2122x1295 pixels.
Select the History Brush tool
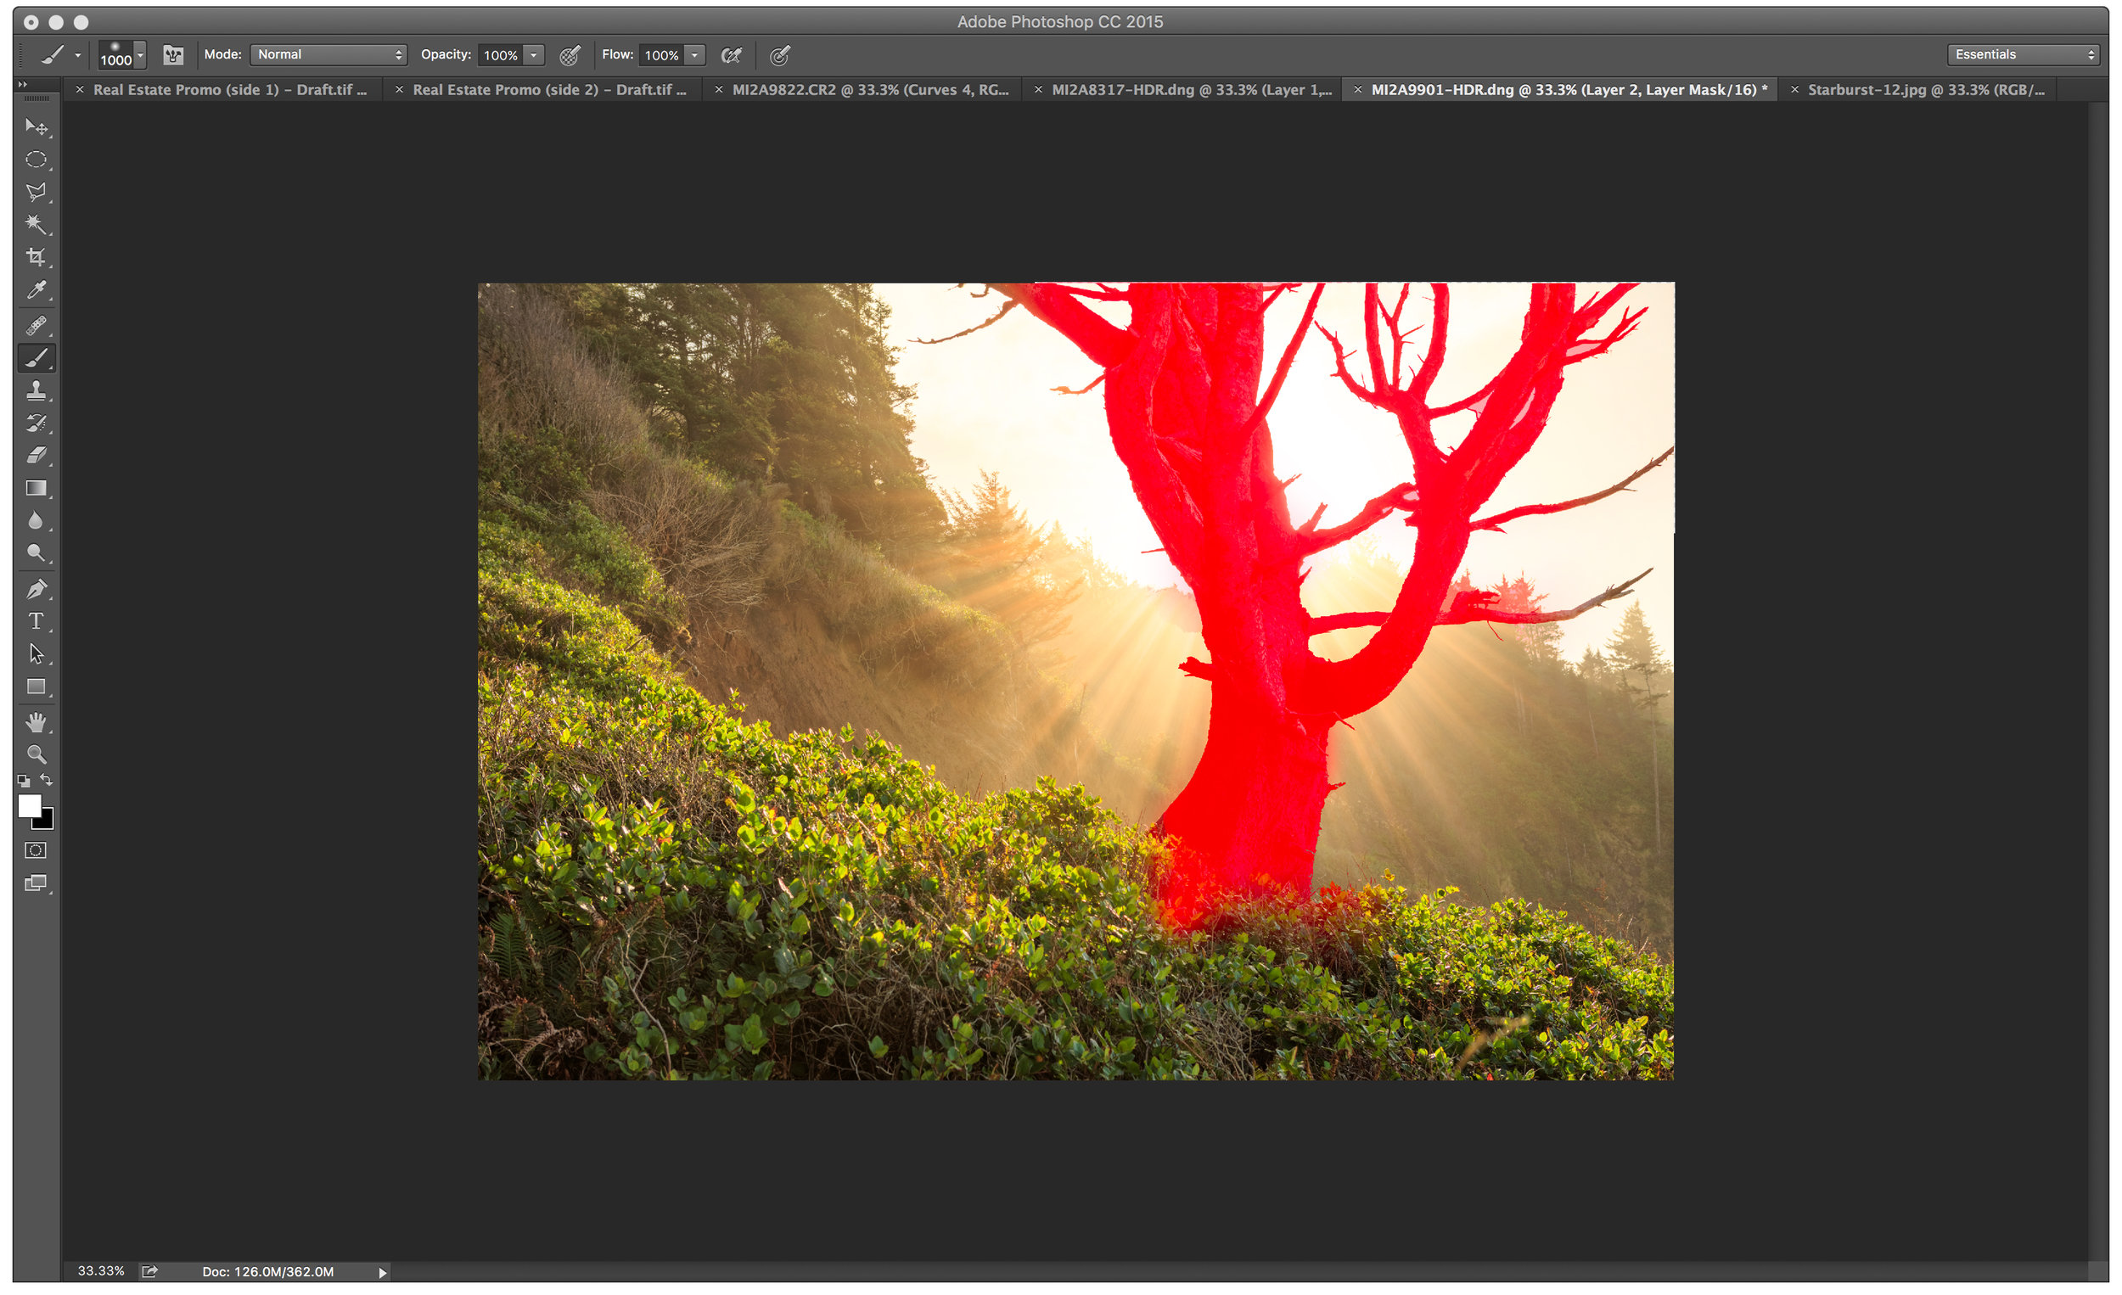(36, 423)
